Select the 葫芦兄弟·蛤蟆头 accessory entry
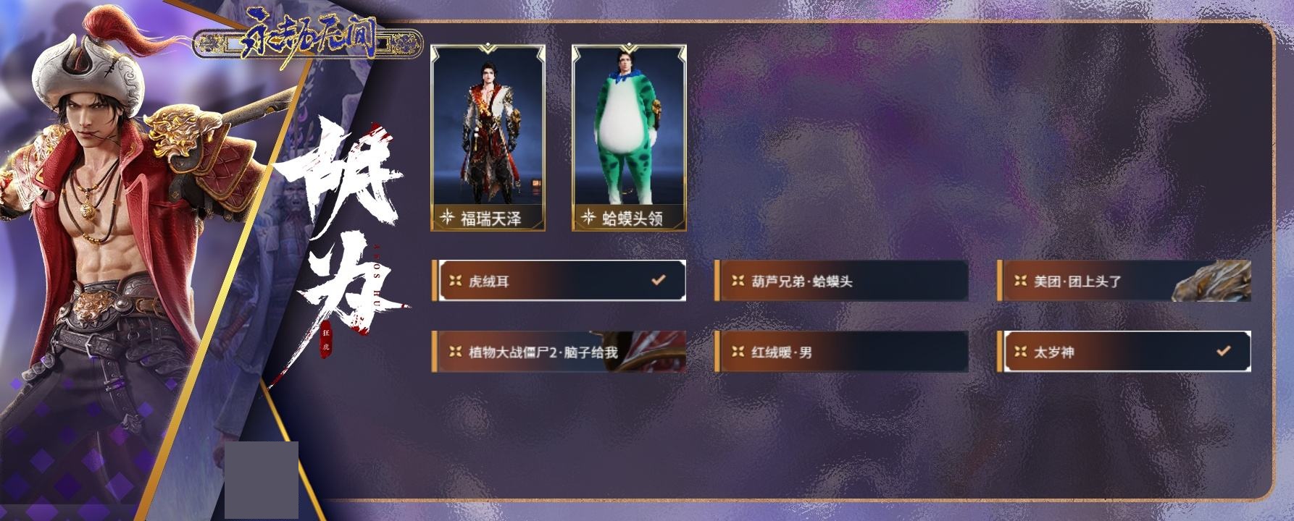The image size is (1294, 521). tap(841, 281)
